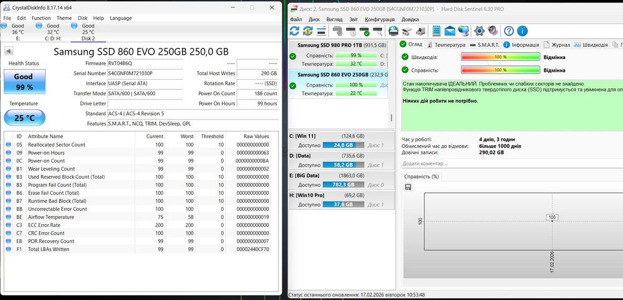The width and height of the screenshot is (623, 300).
Task: Open settings via the gear toolbar icon
Action: [480, 31]
